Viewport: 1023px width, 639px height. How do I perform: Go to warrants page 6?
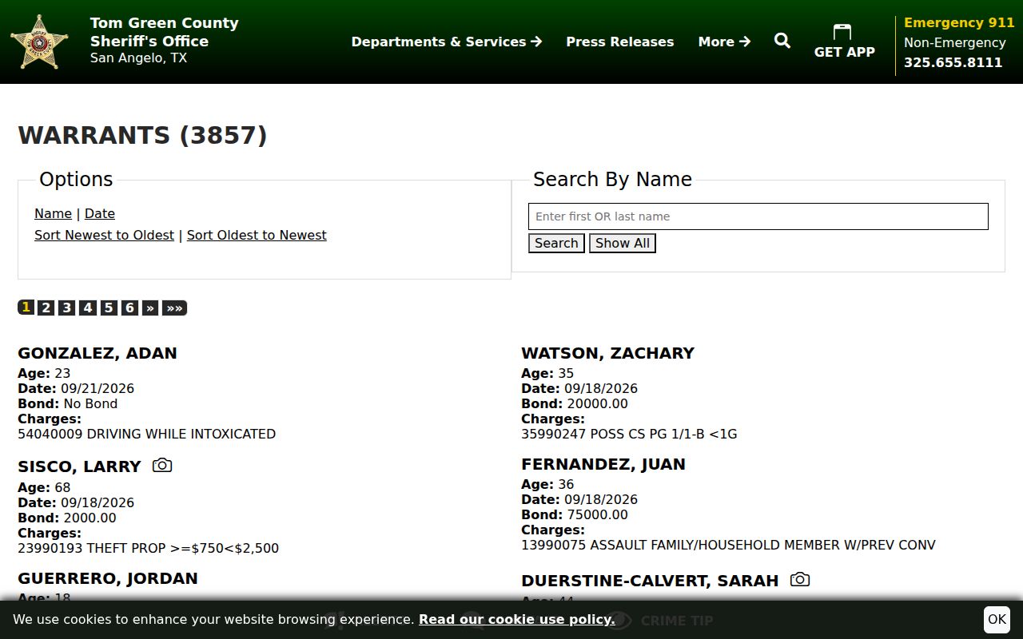129,308
